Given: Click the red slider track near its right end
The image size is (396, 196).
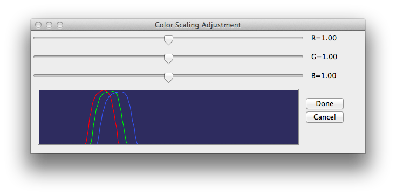Looking at the screenshot, I should 290,38.
